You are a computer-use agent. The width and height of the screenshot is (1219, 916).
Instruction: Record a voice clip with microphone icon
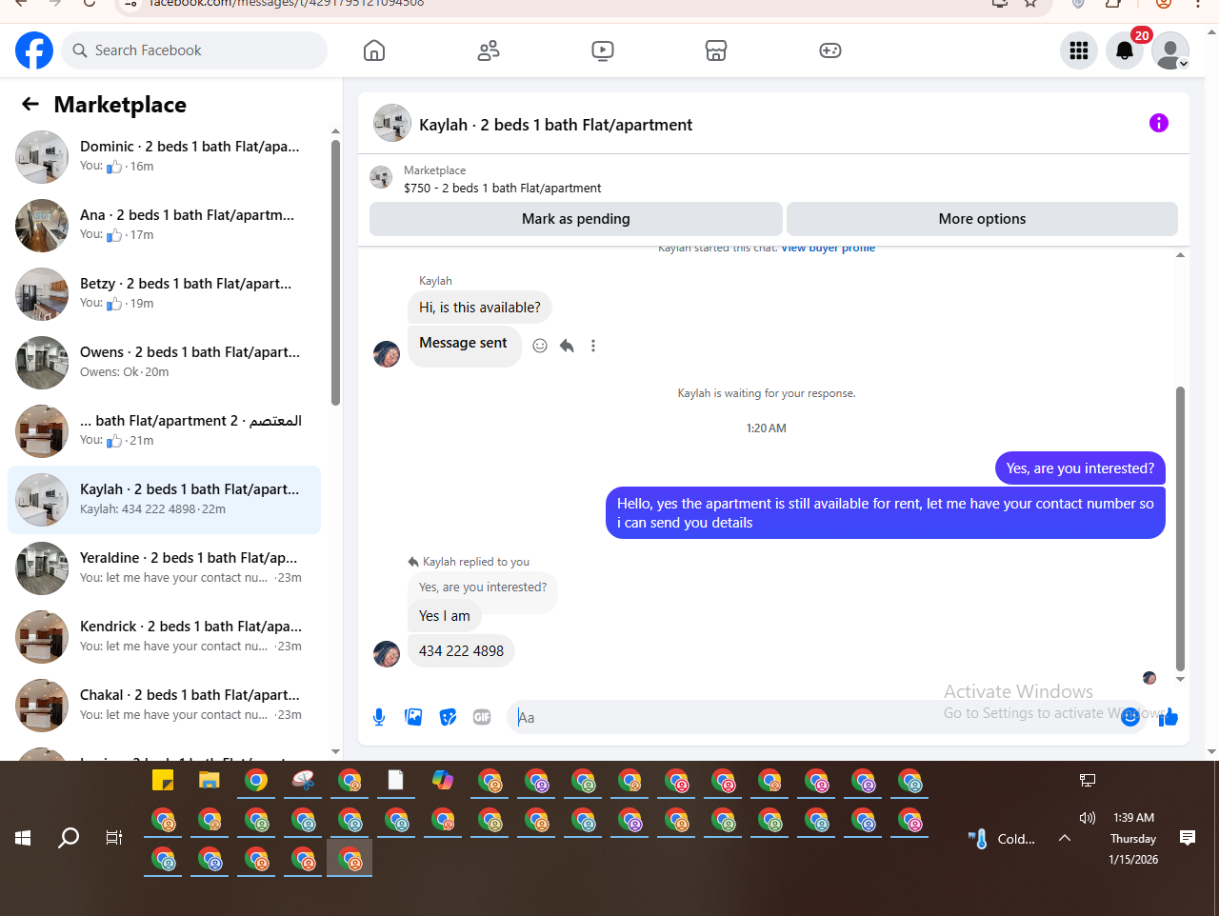tap(379, 717)
